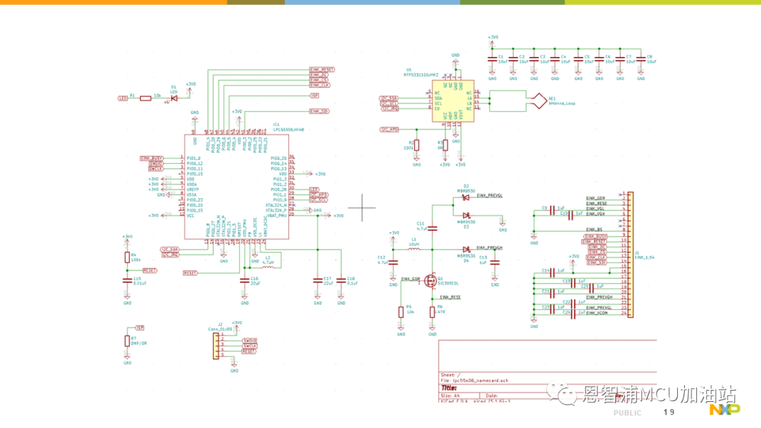This screenshot has height=428, width=761.
Task: Select capacitor C1 in decoupling row
Action: pyautogui.click(x=492, y=59)
